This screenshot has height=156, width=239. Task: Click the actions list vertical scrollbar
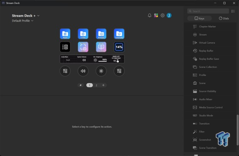click(x=237, y=130)
